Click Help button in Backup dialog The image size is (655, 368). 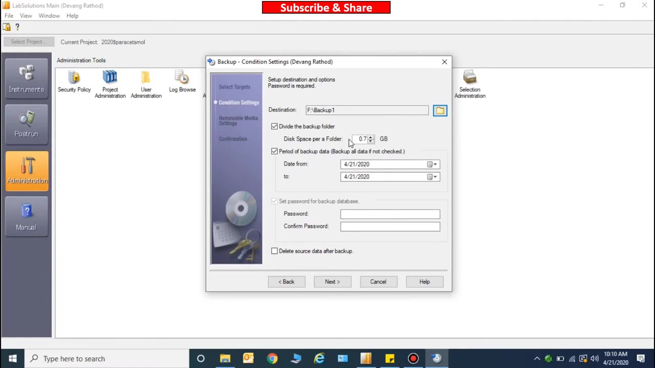coord(425,282)
